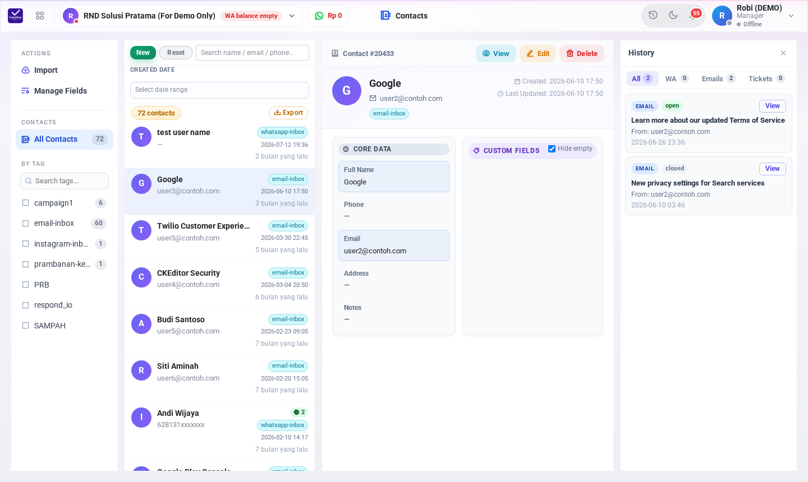Screen dimensions: 808x482
Task: Open the SuperApp logo home icon
Action: (x=16, y=16)
